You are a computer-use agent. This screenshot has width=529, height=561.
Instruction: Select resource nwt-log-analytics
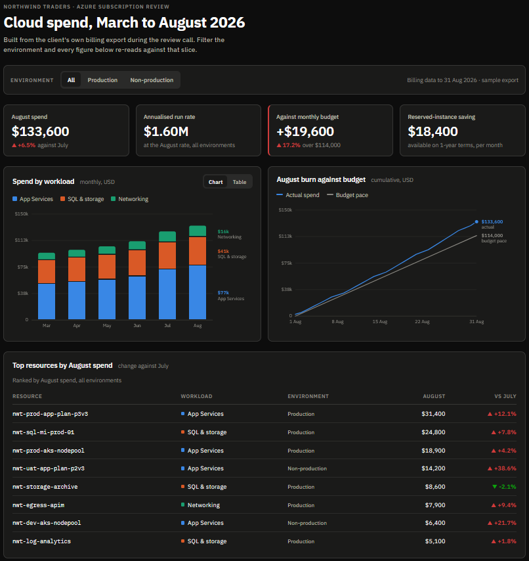point(41,541)
